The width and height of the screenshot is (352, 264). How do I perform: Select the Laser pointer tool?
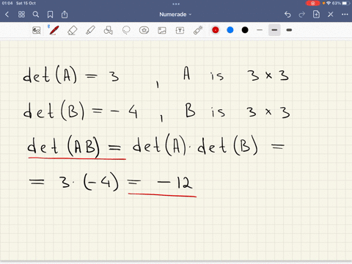click(x=198, y=30)
